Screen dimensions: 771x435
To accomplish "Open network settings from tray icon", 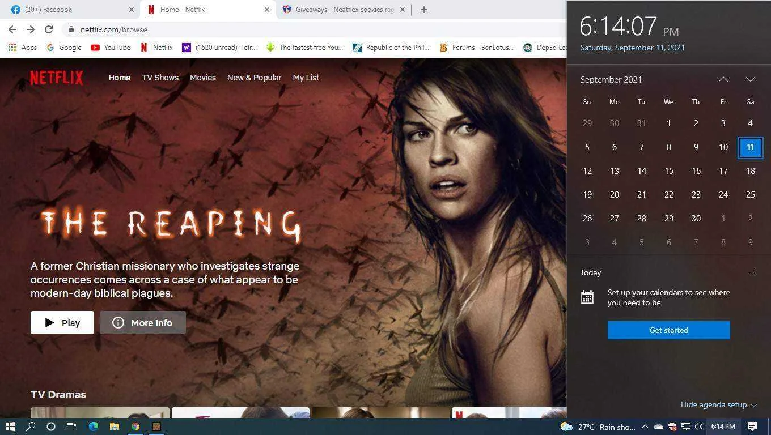I will [x=686, y=427].
